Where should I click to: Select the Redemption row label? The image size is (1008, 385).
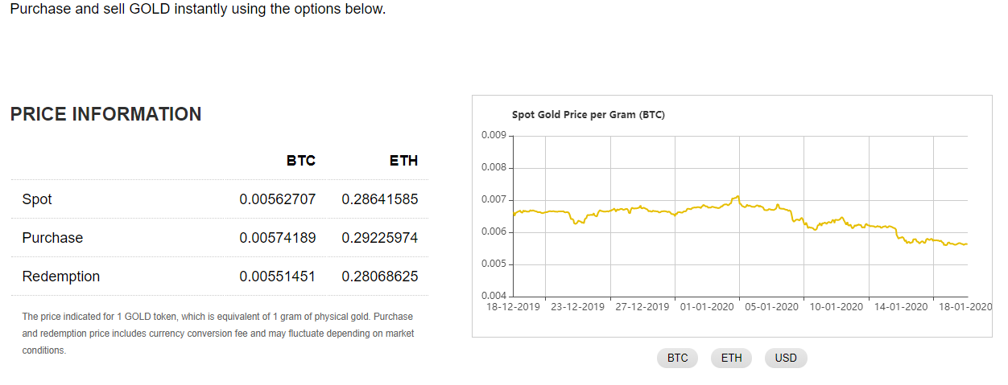click(x=61, y=276)
